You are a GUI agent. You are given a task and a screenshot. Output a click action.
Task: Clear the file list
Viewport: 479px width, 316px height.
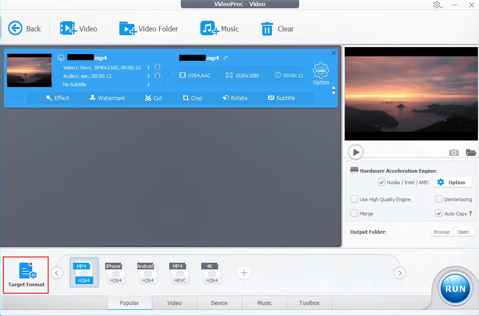[277, 29]
